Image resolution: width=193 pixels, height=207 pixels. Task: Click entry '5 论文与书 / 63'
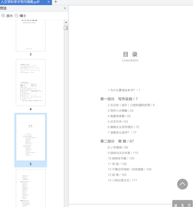[x=118, y=122]
